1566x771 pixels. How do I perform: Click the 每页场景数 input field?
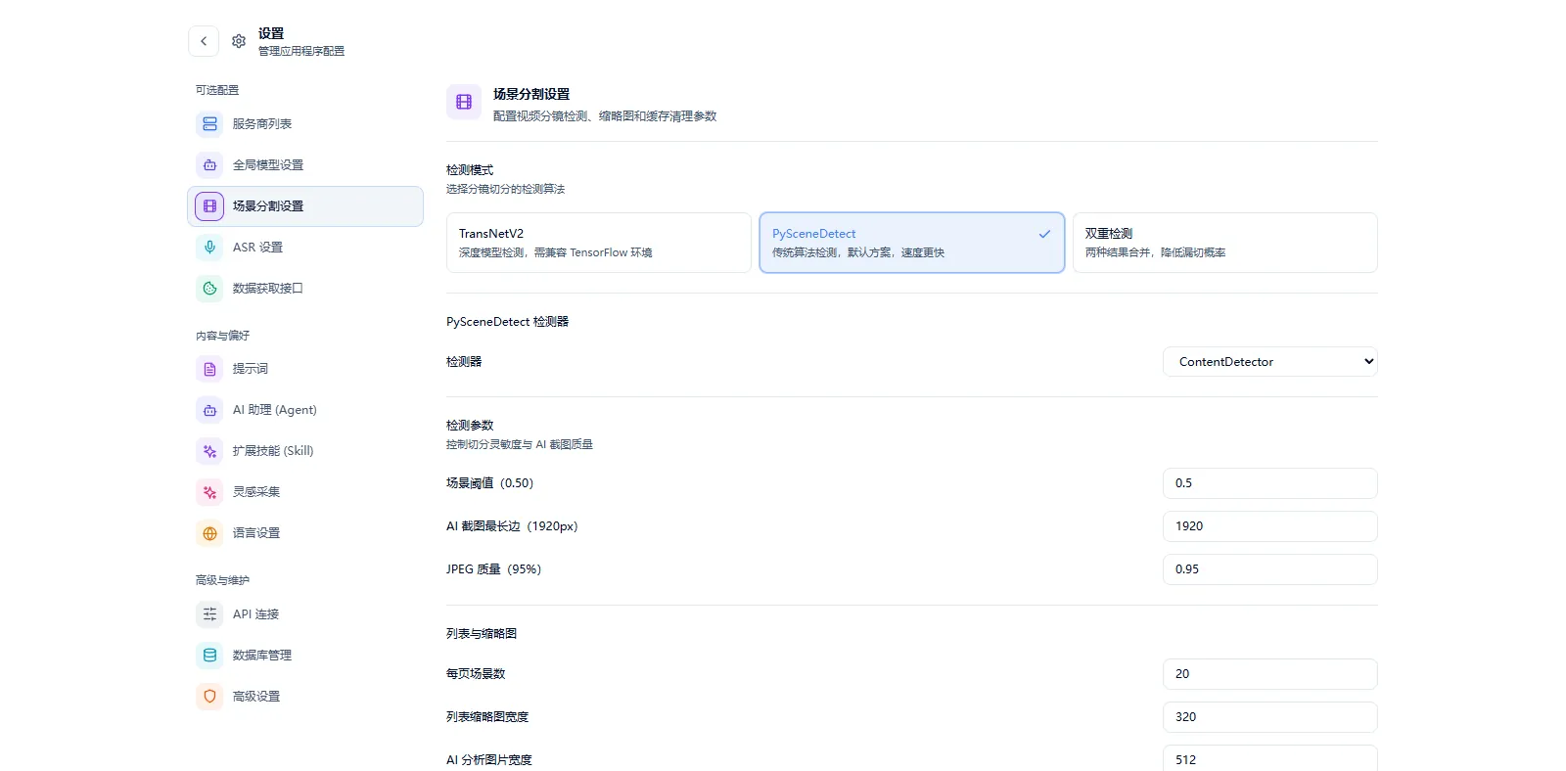click(x=1270, y=674)
